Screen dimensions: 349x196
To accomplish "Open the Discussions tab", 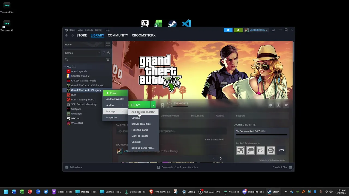I will point(197,116).
